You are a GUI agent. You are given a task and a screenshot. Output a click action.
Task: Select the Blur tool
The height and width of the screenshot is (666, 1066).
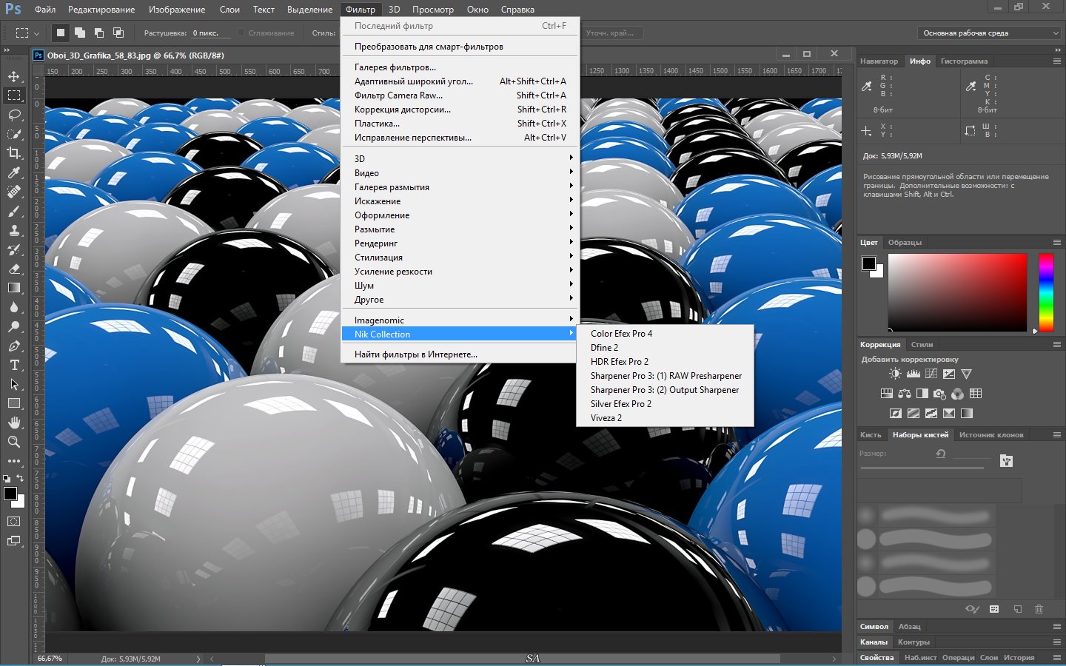click(x=14, y=307)
